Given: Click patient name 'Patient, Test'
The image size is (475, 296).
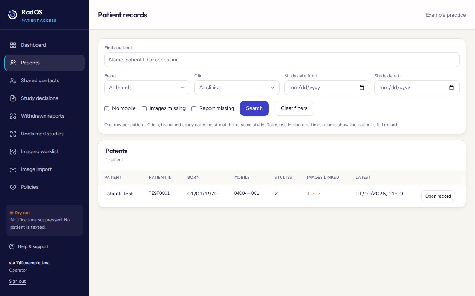Looking at the screenshot, I should tap(118, 194).
